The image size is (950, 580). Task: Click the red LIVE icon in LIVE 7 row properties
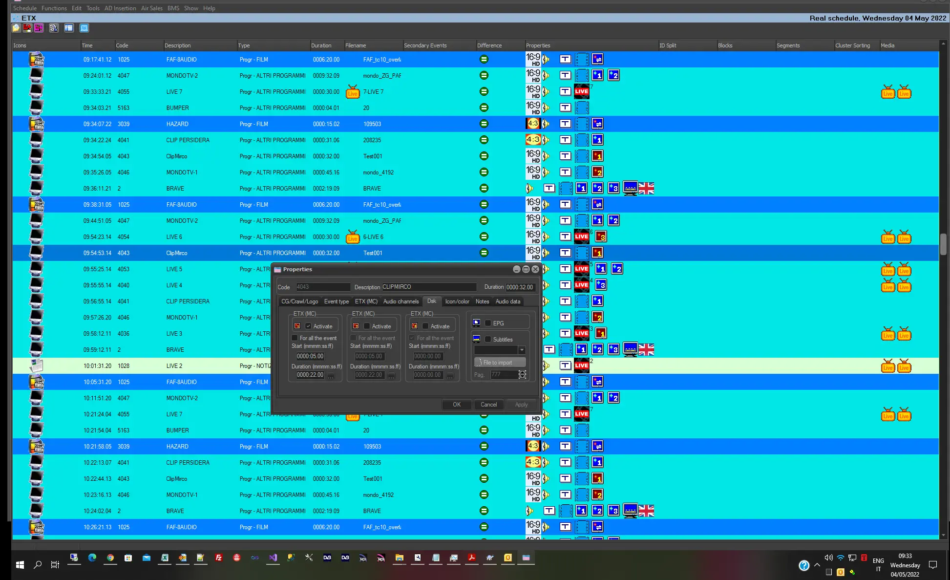tap(581, 91)
